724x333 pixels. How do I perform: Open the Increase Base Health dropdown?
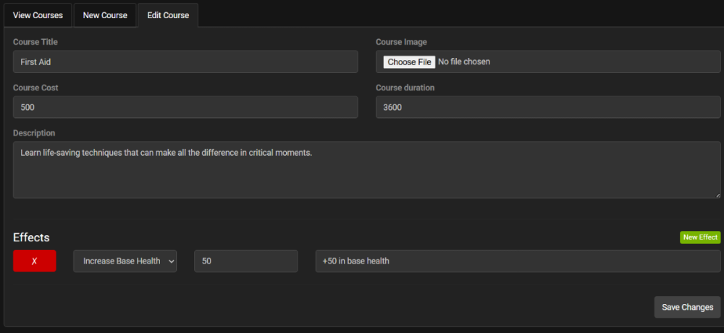pyautogui.click(x=125, y=261)
